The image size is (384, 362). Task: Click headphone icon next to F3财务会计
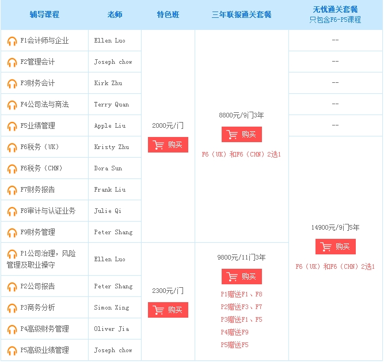(x=12, y=84)
